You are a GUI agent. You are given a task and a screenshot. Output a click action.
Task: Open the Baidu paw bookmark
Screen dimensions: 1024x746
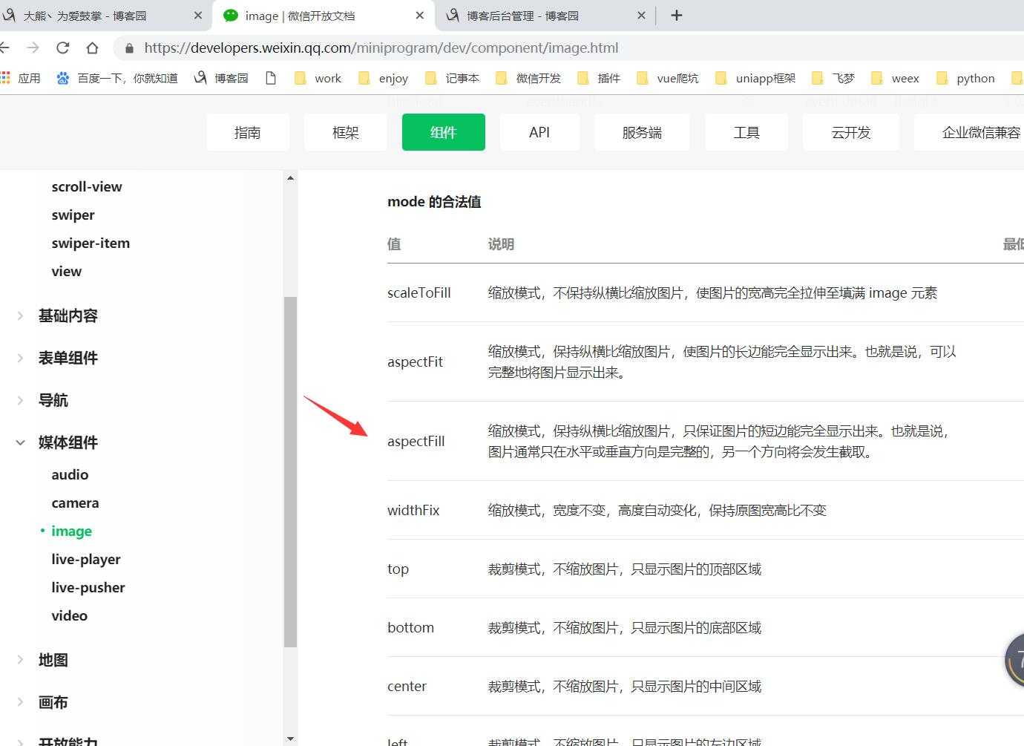pyautogui.click(x=117, y=78)
